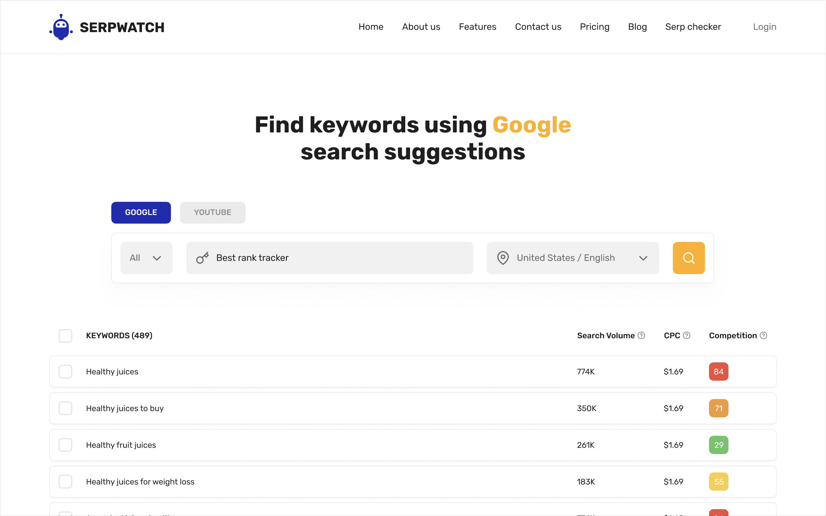The height and width of the screenshot is (516, 826).
Task: Toggle the YOUTUBE search button
Action: tap(212, 212)
